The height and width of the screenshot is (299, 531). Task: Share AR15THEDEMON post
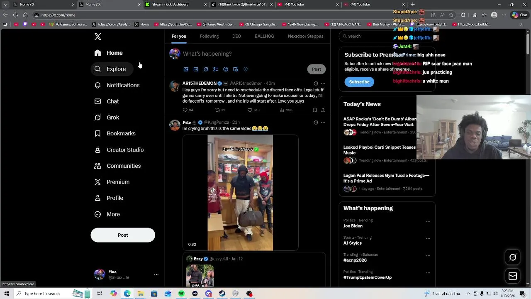323,110
